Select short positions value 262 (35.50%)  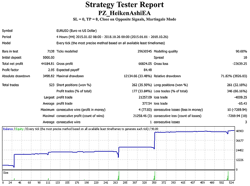pyautogui.click(x=142, y=85)
